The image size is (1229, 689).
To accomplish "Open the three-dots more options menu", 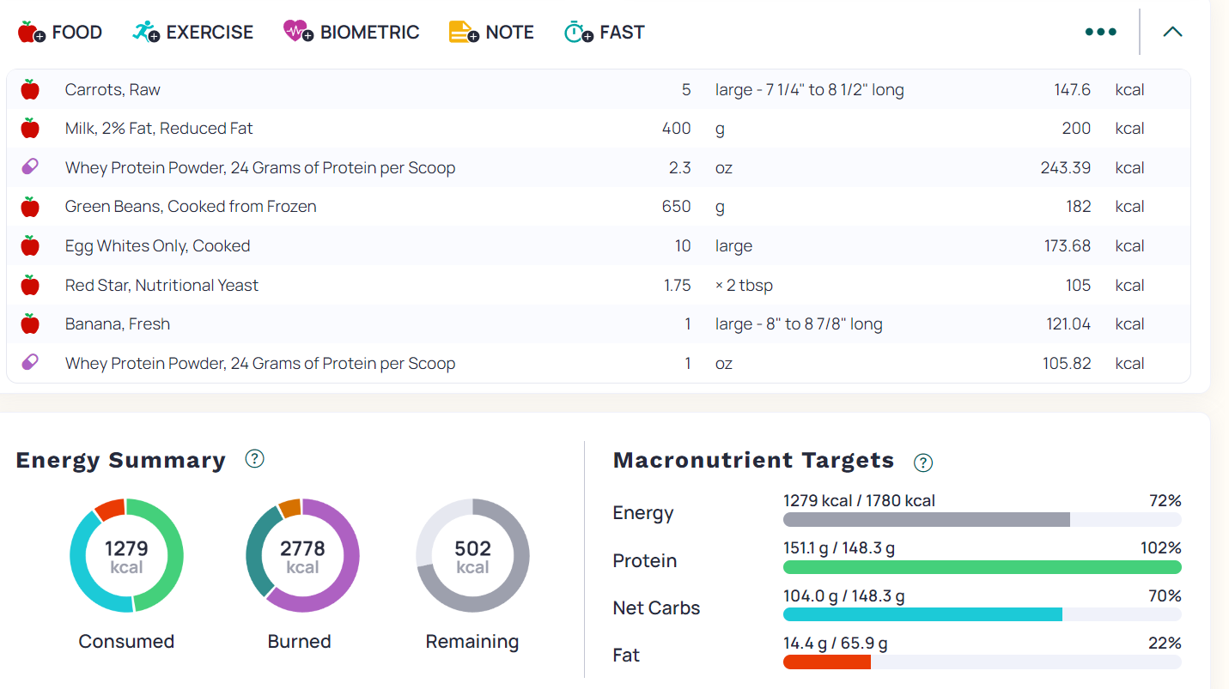I will [x=1100, y=33].
